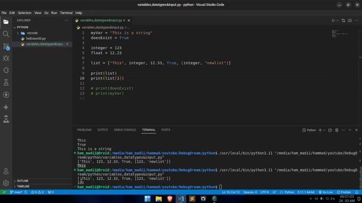Click the breadcrumb variables,datatypes&input.py
Viewport: 362px width, 203px height.
point(102,28)
